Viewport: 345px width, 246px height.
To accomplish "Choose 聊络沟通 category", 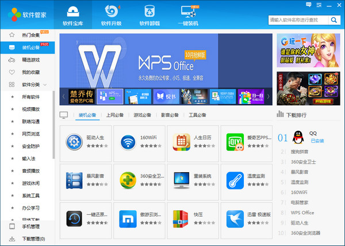I will (31, 122).
